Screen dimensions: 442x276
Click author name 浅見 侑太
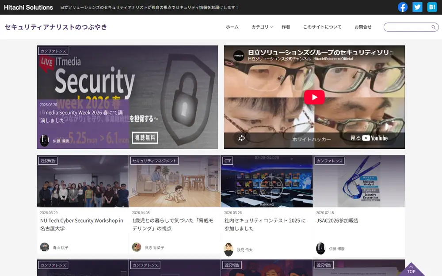pos(245,250)
